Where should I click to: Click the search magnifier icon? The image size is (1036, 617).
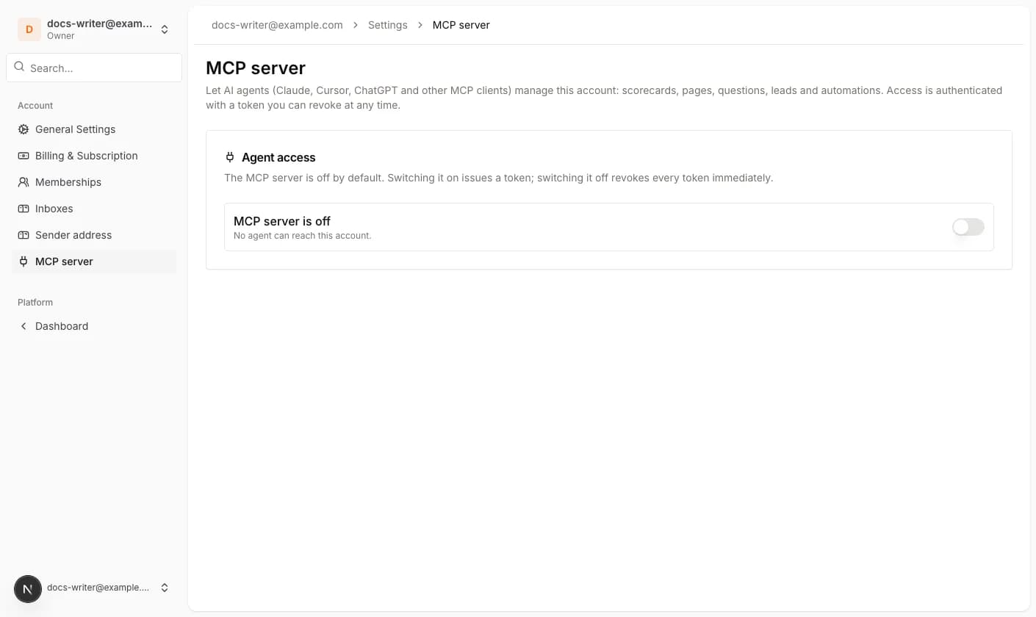pyautogui.click(x=19, y=67)
